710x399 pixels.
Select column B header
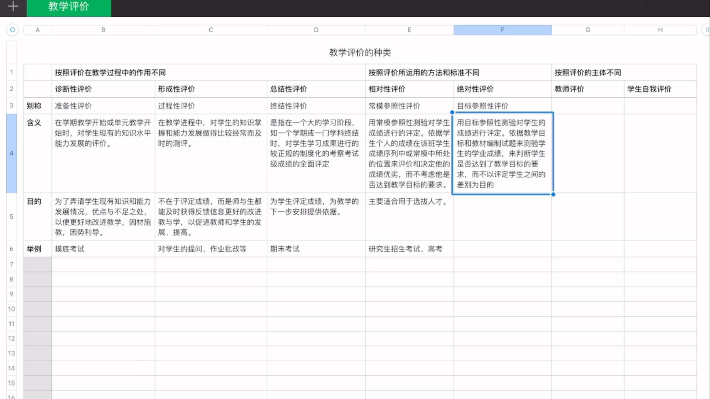(104, 30)
